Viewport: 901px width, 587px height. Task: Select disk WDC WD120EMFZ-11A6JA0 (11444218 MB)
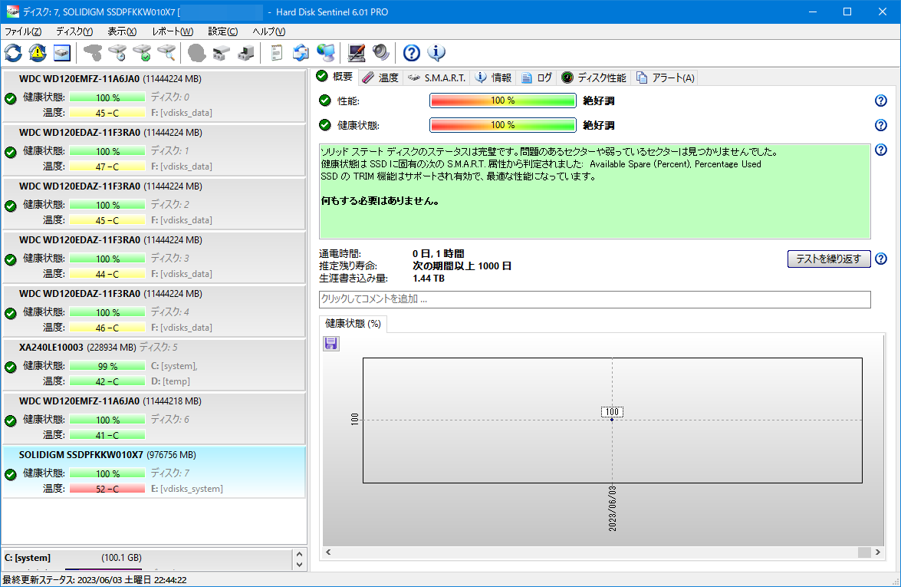pyautogui.click(x=154, y=417)
